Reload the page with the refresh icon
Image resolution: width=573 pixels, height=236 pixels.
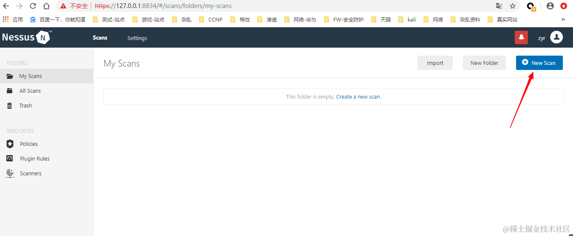coord(33,6)
